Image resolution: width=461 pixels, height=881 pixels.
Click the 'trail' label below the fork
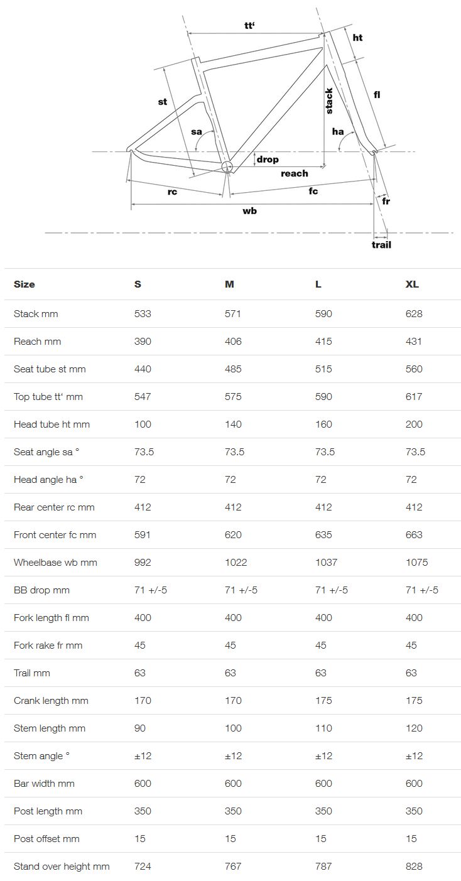(x=381, y=244)
